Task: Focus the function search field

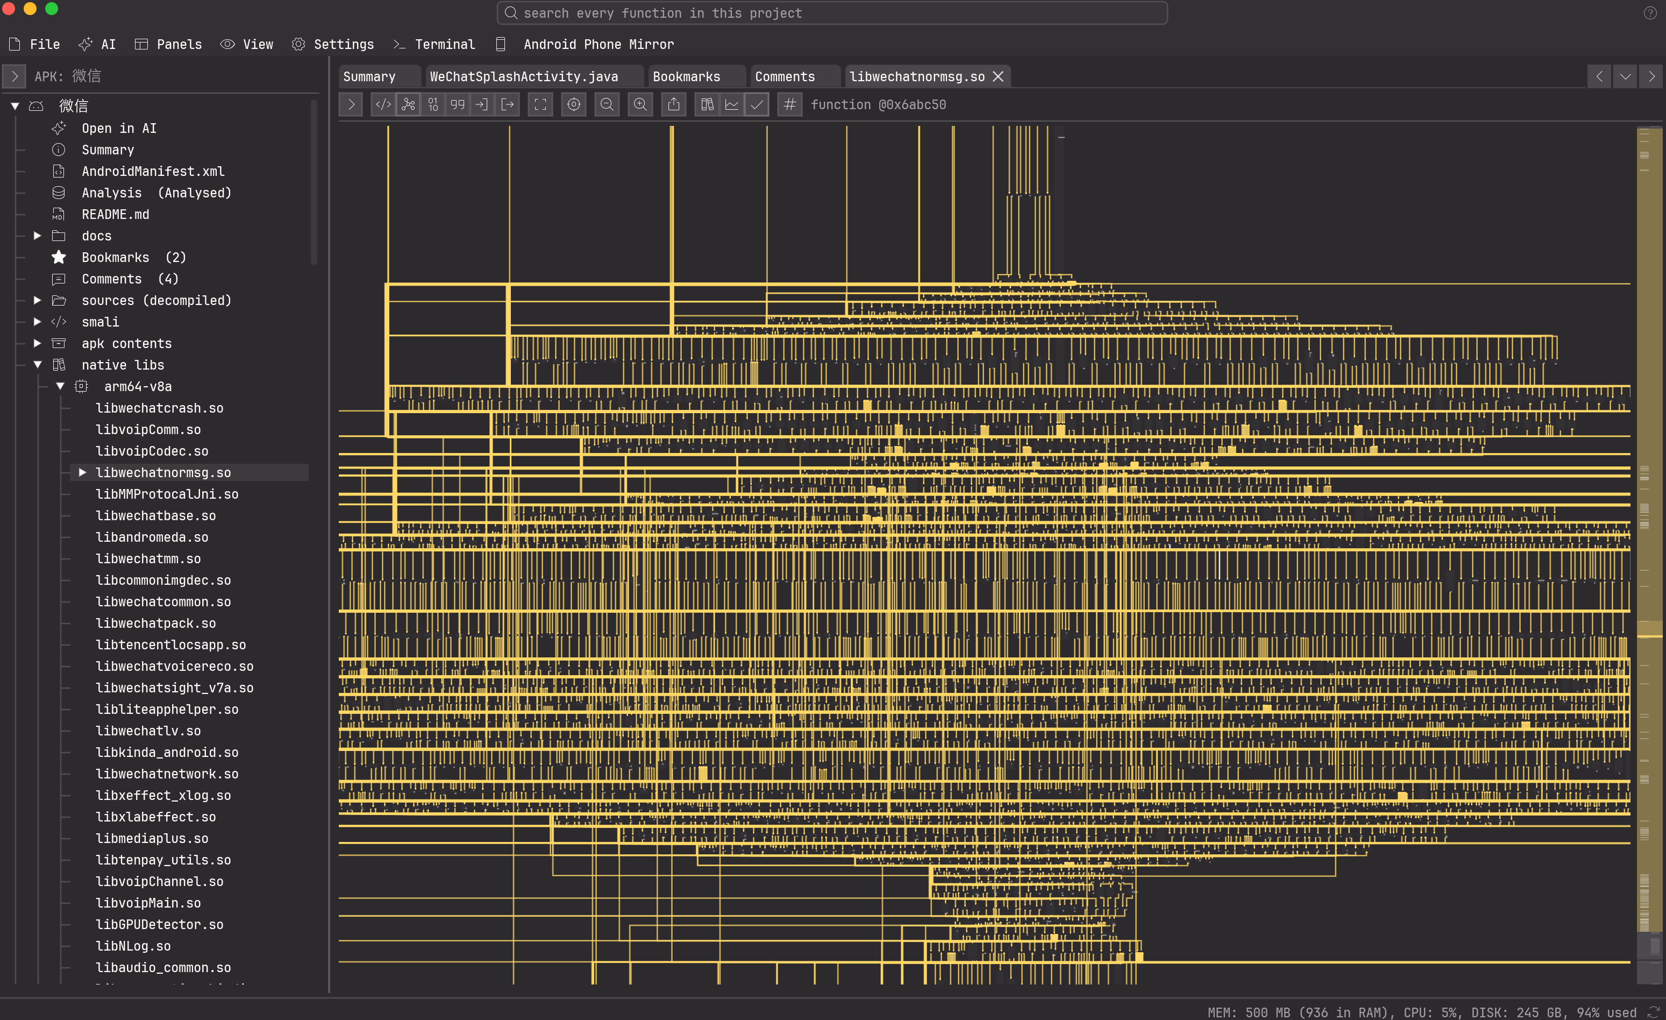Action: [831, 13]
